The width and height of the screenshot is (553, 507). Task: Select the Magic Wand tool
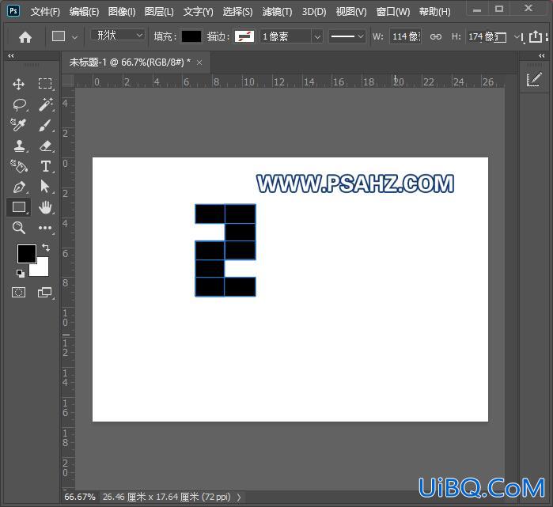pyautogui.click(x=46, y=104)
